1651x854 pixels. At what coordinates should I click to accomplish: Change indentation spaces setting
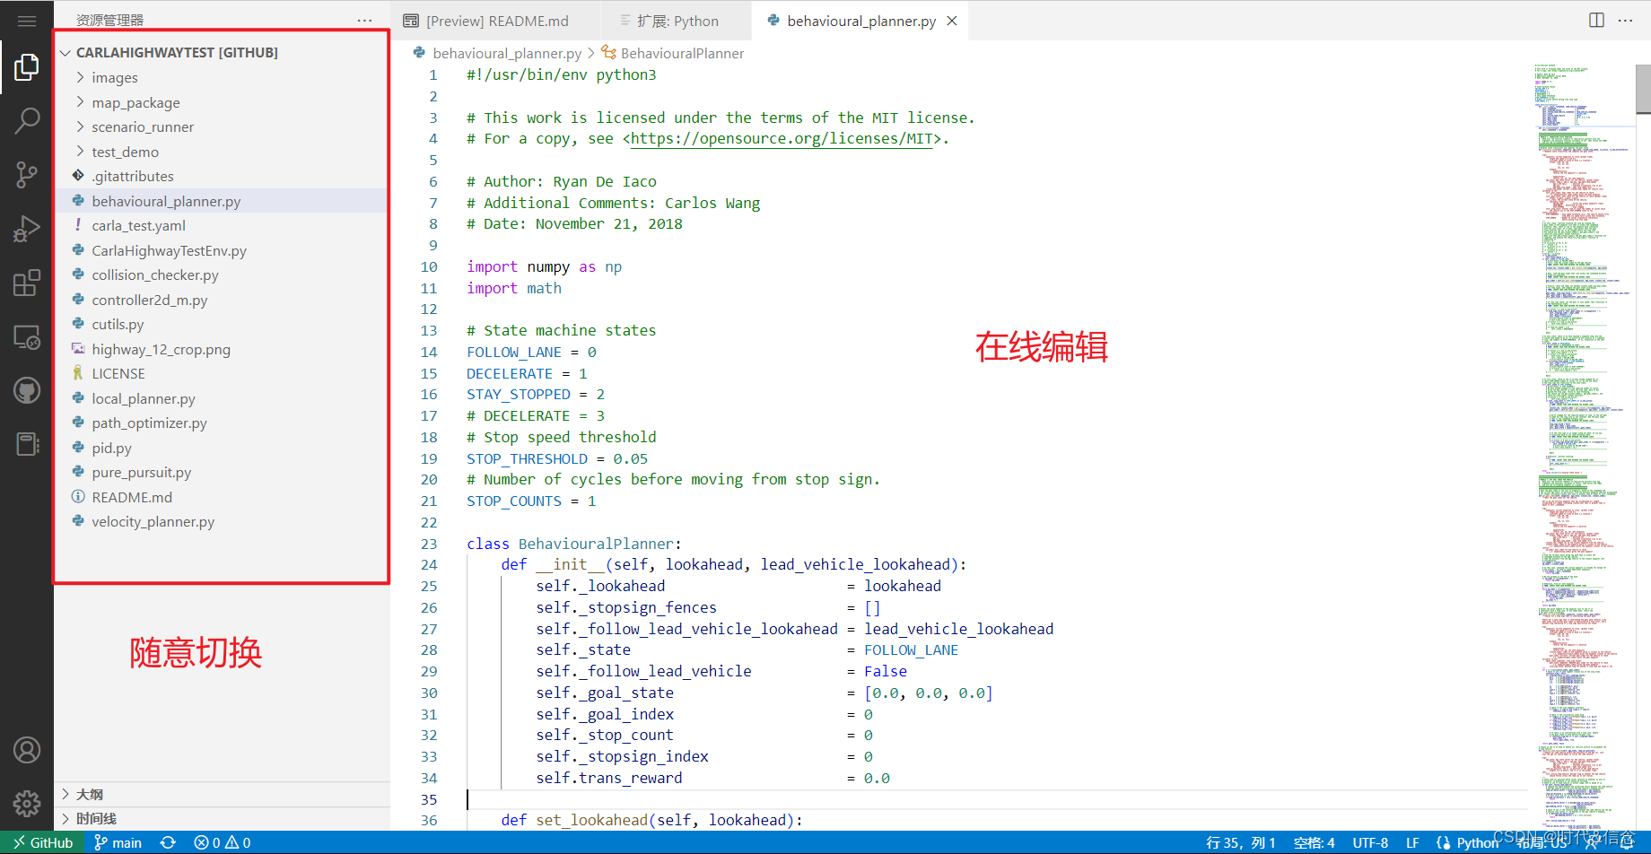(x=1315, y=842)
